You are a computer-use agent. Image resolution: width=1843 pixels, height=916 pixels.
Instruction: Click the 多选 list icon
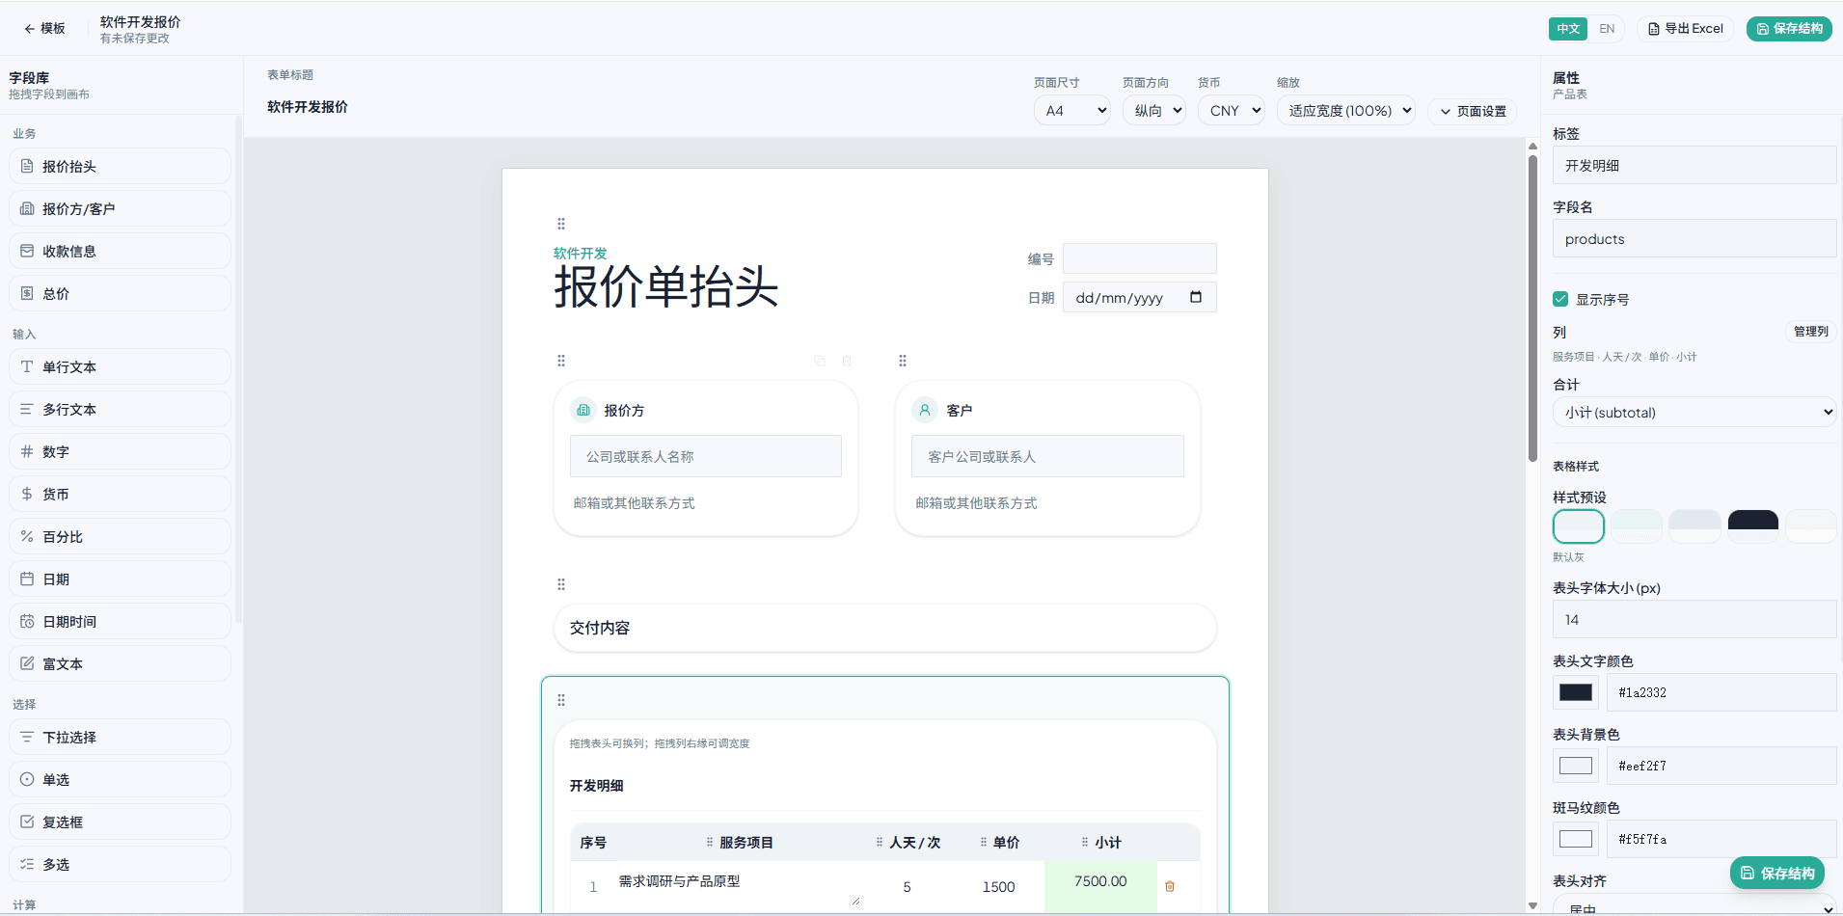pos(27,864)
